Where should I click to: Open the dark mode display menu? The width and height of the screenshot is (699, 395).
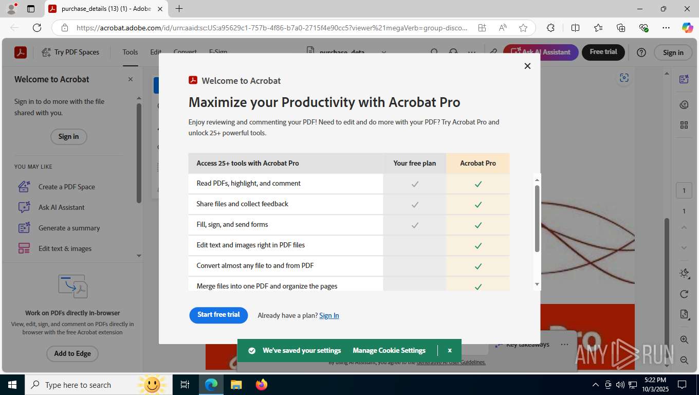click(x=684, y=273)
